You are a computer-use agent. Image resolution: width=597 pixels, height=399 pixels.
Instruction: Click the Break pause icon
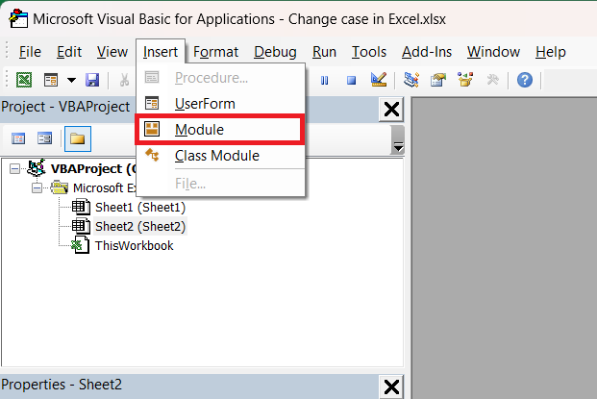tap(324, 81)
